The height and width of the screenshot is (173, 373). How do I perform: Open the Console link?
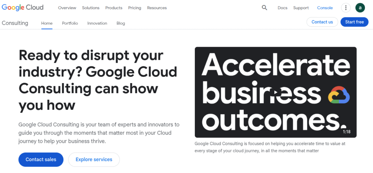point(325,8)
